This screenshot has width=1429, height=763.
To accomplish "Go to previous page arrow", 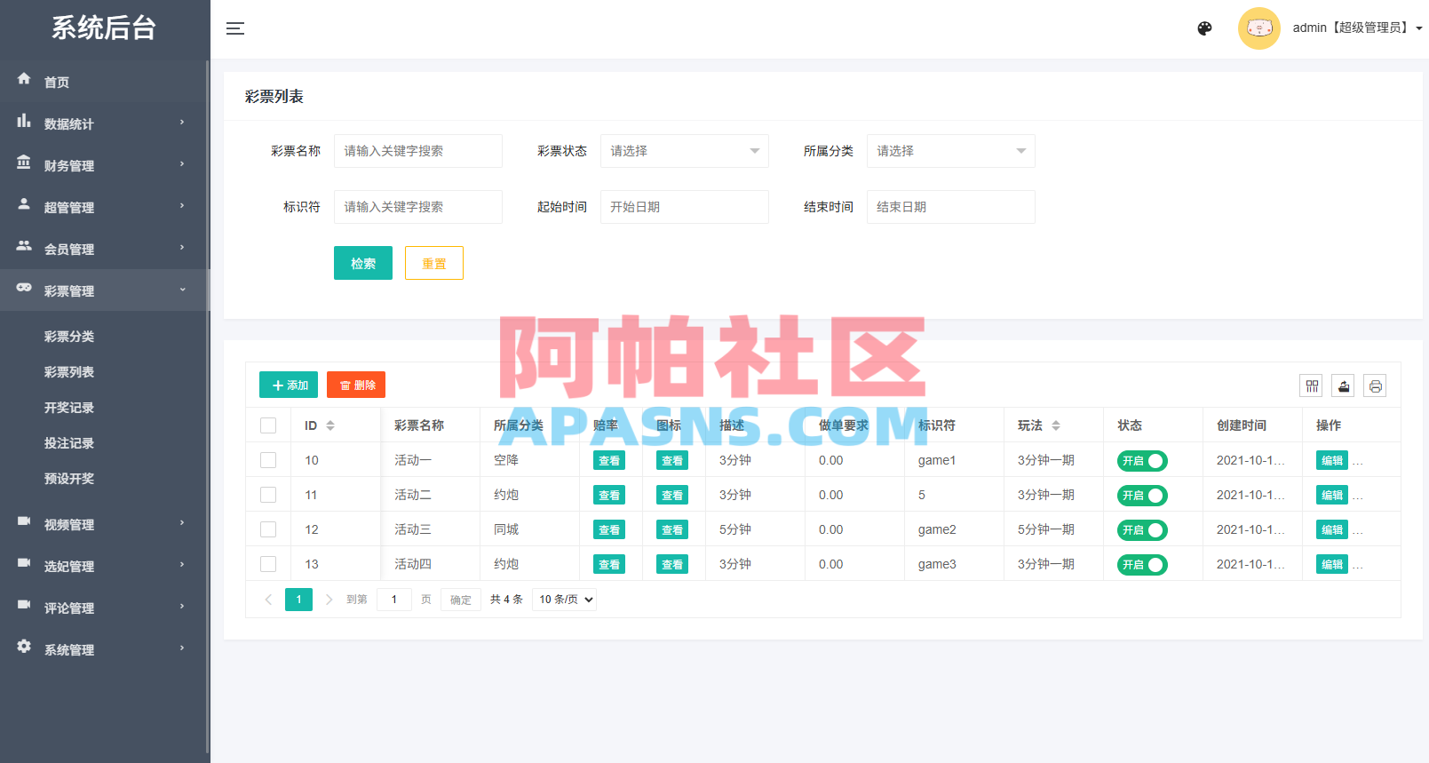I will pos(268,600).
